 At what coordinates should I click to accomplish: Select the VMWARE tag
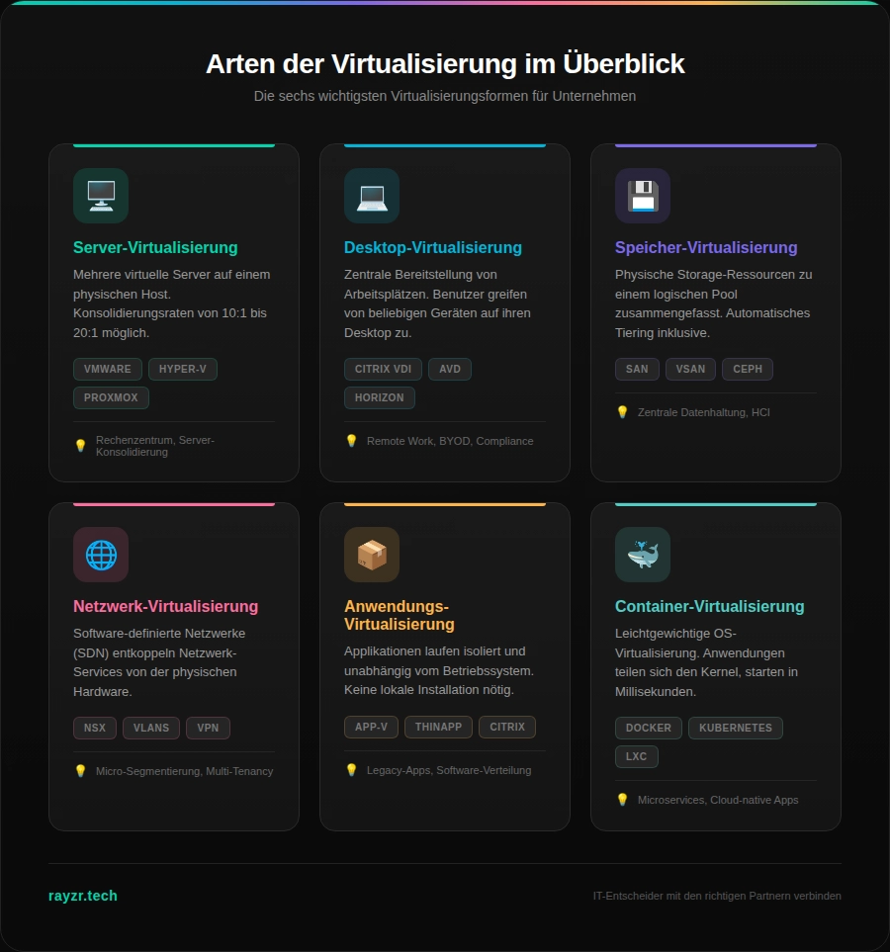[108, 369]
